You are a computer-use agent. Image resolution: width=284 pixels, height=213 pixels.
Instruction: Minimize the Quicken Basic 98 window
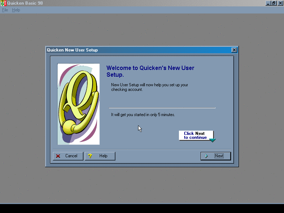[x=268, y=3]
